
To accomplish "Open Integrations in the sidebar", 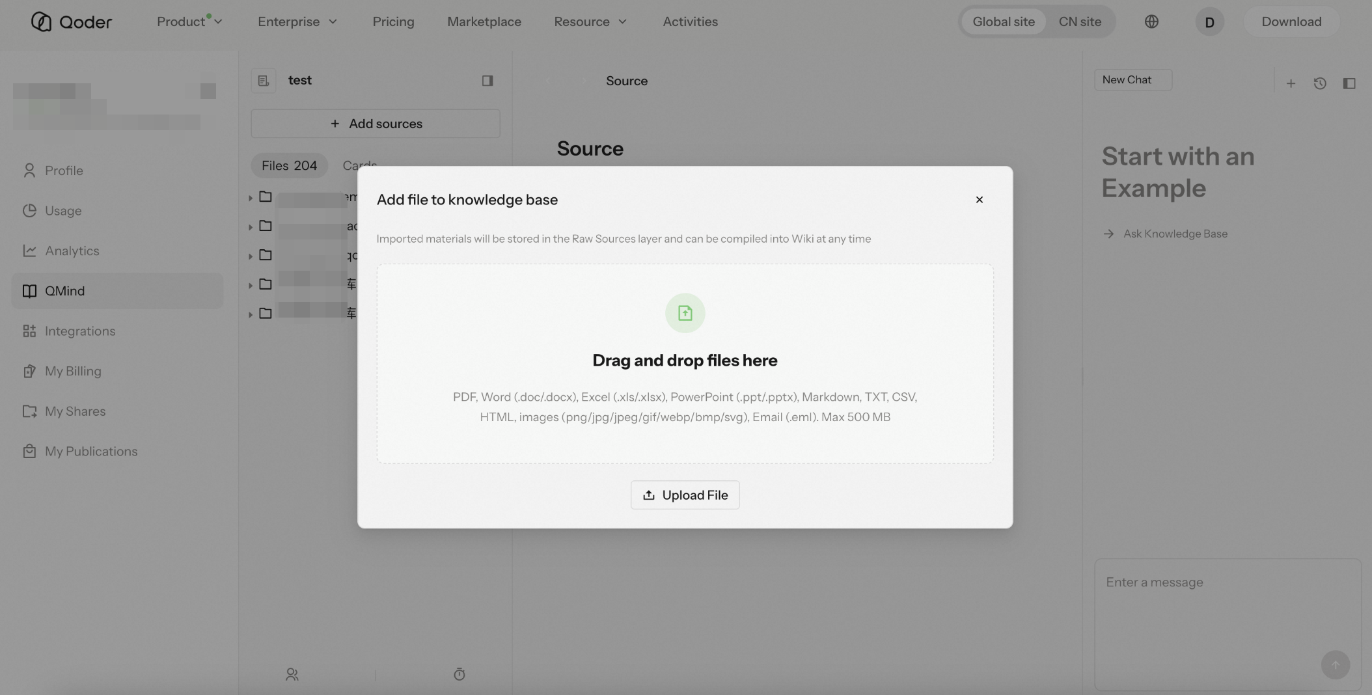I will [117, 331].
